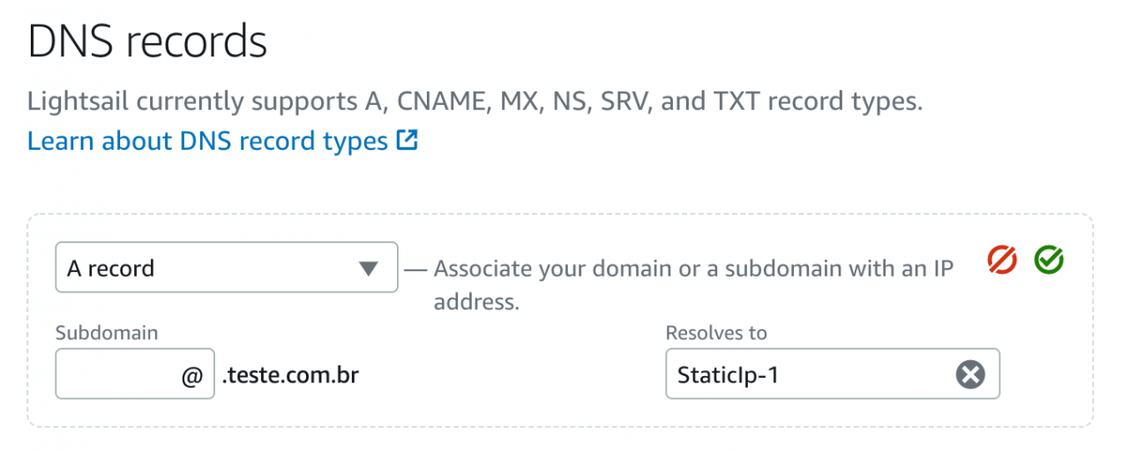1129x451 pixels.
Task: Clear the StaticIp-1 value with X icon
Action: point(969,374)
